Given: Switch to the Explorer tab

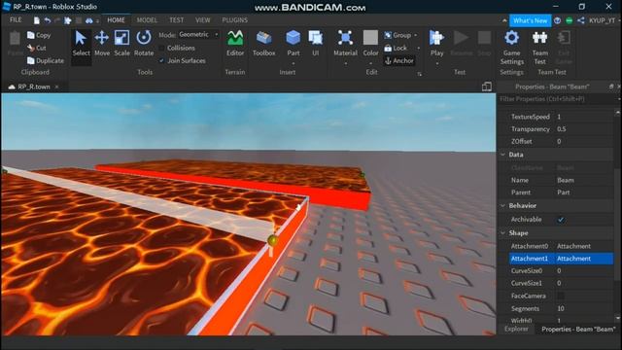Looking at the screenshot, I should (x=516, y=329).
